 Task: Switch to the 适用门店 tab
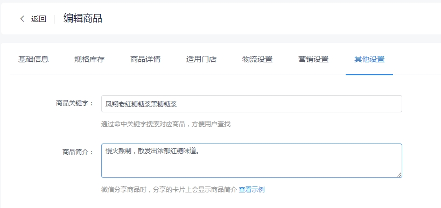pos(201,60)
